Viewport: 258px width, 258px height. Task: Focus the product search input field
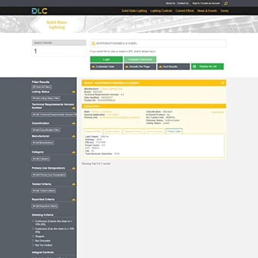pyautogui.click(x=158, y=43)
